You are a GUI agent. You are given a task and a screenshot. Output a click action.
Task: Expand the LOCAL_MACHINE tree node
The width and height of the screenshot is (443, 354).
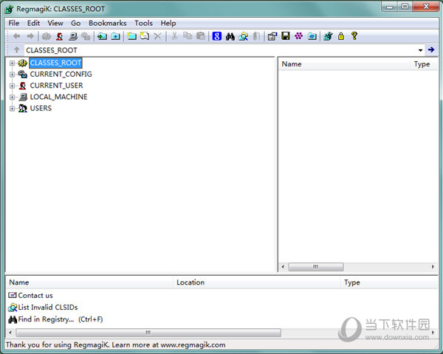coord(12,97)
